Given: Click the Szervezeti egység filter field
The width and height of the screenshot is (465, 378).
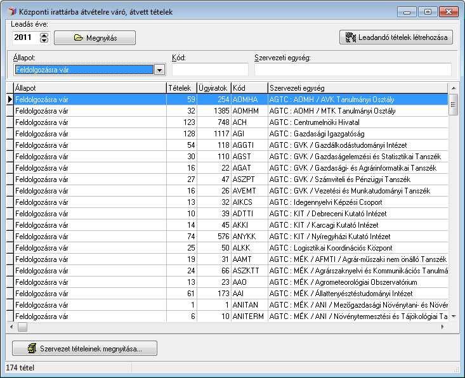Looking at the screenshot, I should (353, 69).
